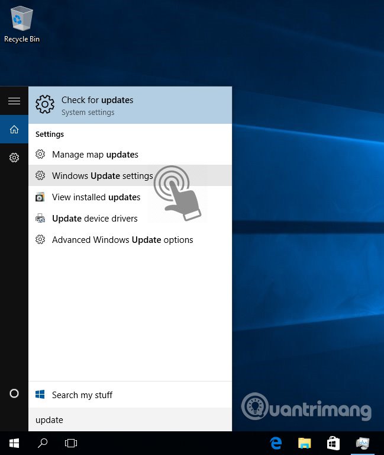Click icon beside View installed updates

click(40, 197)
